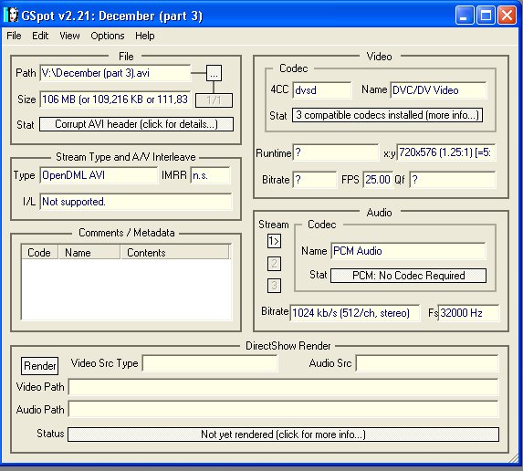Click the Contents column header
Image resolution: width=523 pixels, height=471 pixels.
click(x=174, y=253)
